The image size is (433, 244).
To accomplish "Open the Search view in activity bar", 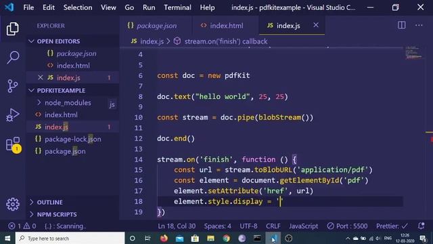I will 13,57.
